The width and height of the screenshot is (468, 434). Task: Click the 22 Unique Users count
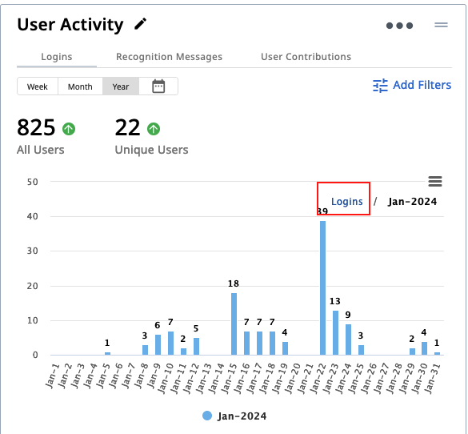(127, 127)
